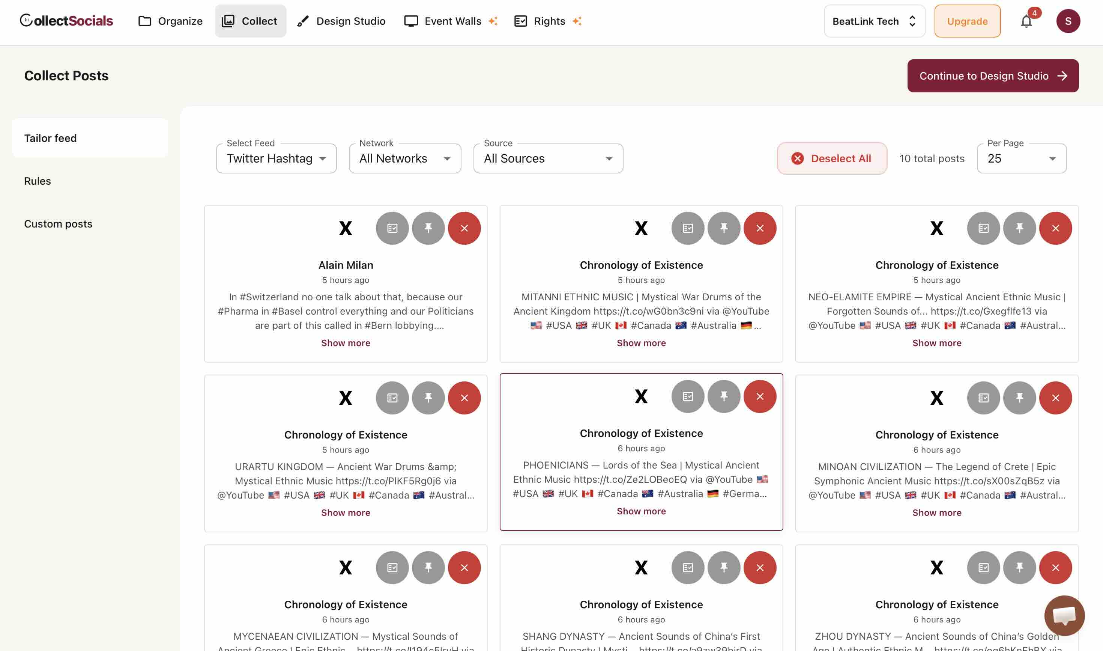Expand the Source dropdown
The image size is (1103, 651).
548,158
